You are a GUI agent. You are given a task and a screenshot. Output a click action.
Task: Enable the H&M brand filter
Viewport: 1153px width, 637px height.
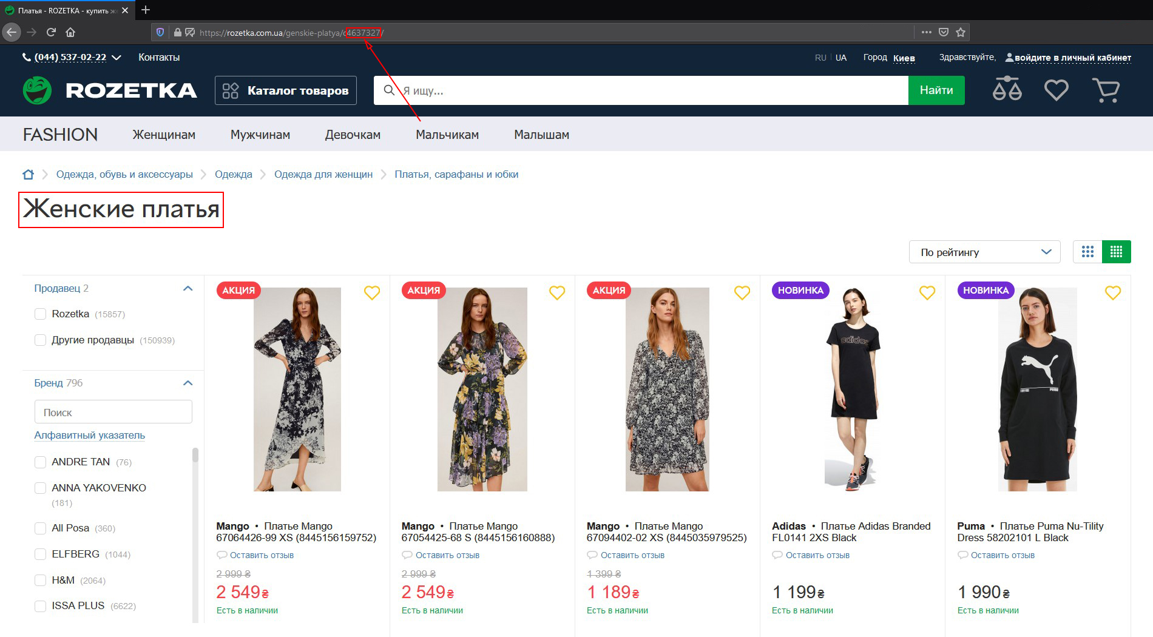tap(41, 581)
